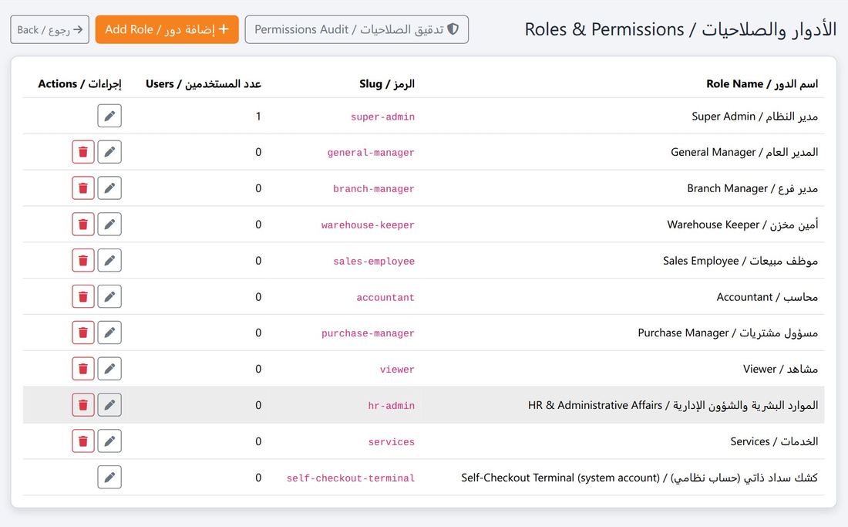Viewport: 848px width, 527px height.
Task: Click the Super Admin user count 1
Action: click(x=258, y=117)
